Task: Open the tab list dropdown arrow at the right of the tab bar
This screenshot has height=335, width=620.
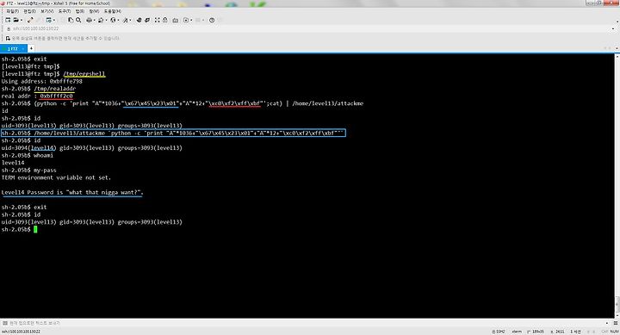Action: [x=617, y=48]
